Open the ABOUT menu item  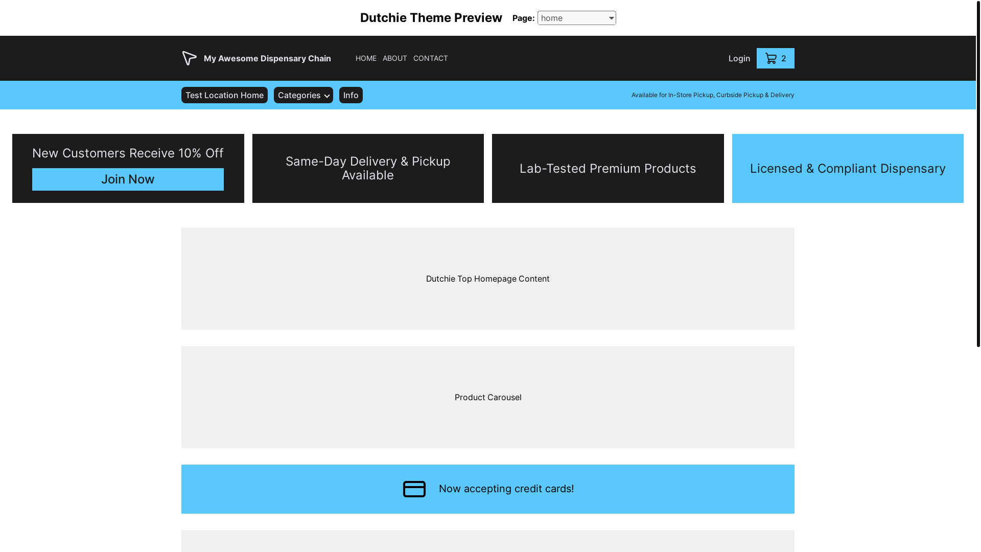[x=395, y=58]
